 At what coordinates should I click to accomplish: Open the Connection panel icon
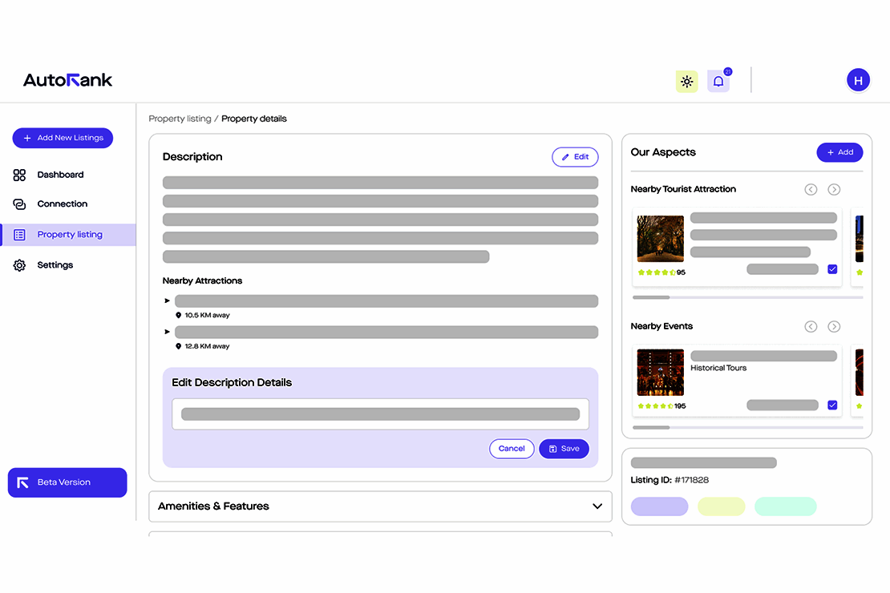tap(19, 204)
